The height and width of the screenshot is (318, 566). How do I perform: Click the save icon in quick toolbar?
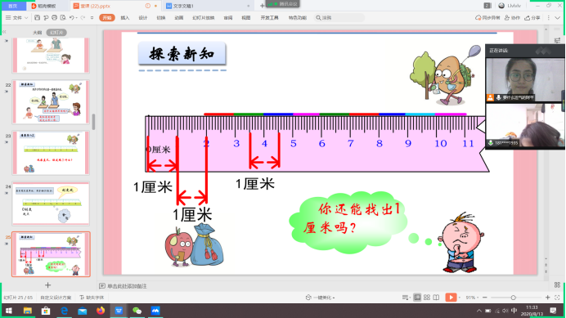[x=37, y=17]
